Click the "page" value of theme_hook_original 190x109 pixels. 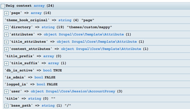(x=88, y=20)
